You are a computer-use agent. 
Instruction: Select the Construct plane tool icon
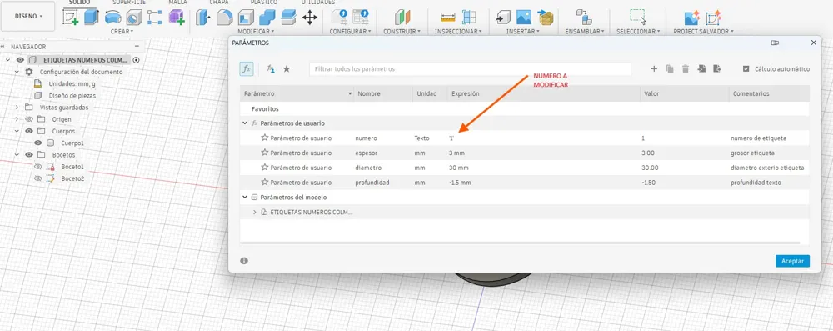tap(402, 18)
